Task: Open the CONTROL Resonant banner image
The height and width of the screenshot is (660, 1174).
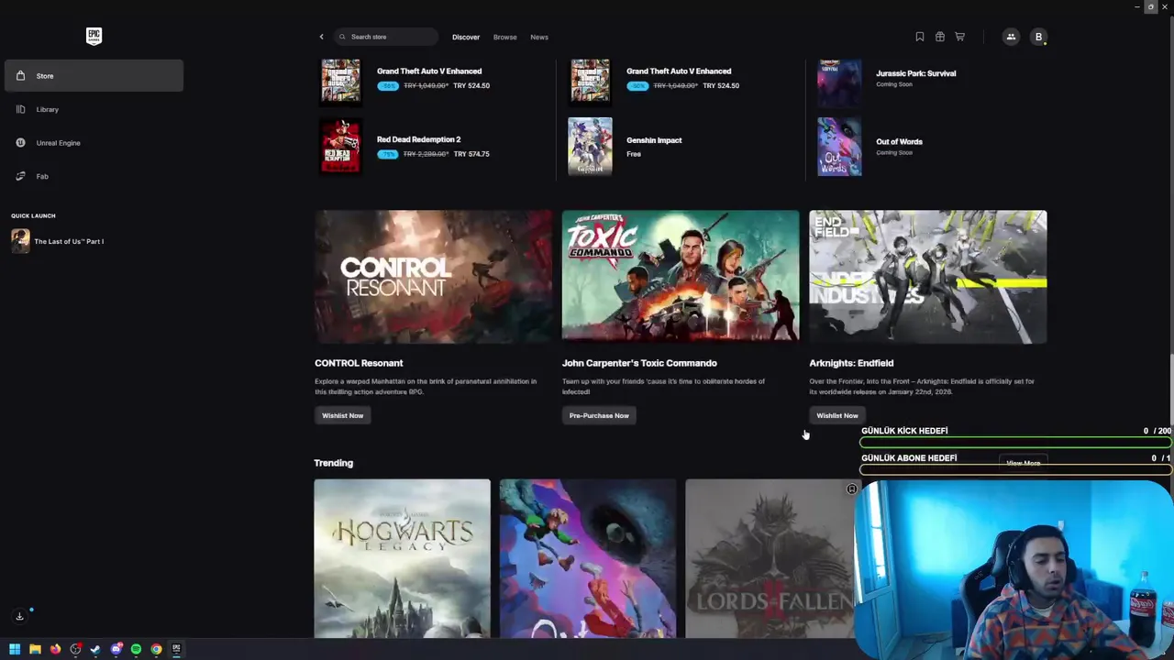Action: tap(433, 277)
